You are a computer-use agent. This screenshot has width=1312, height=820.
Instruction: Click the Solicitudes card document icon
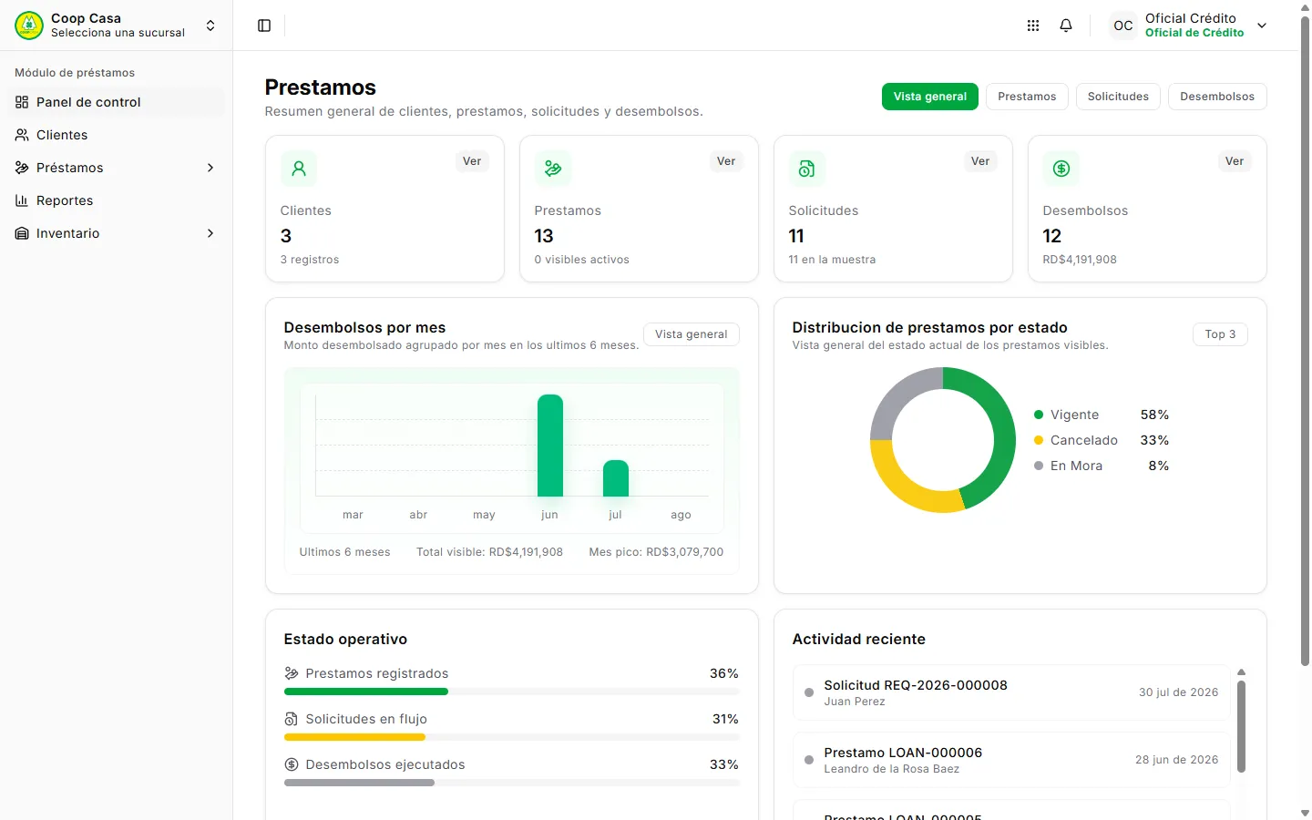pyautogui.click(x=807, y=169)
